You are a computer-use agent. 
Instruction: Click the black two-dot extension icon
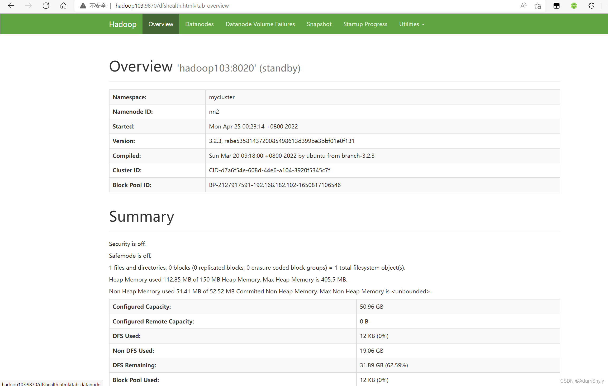[x=557, y=6]
